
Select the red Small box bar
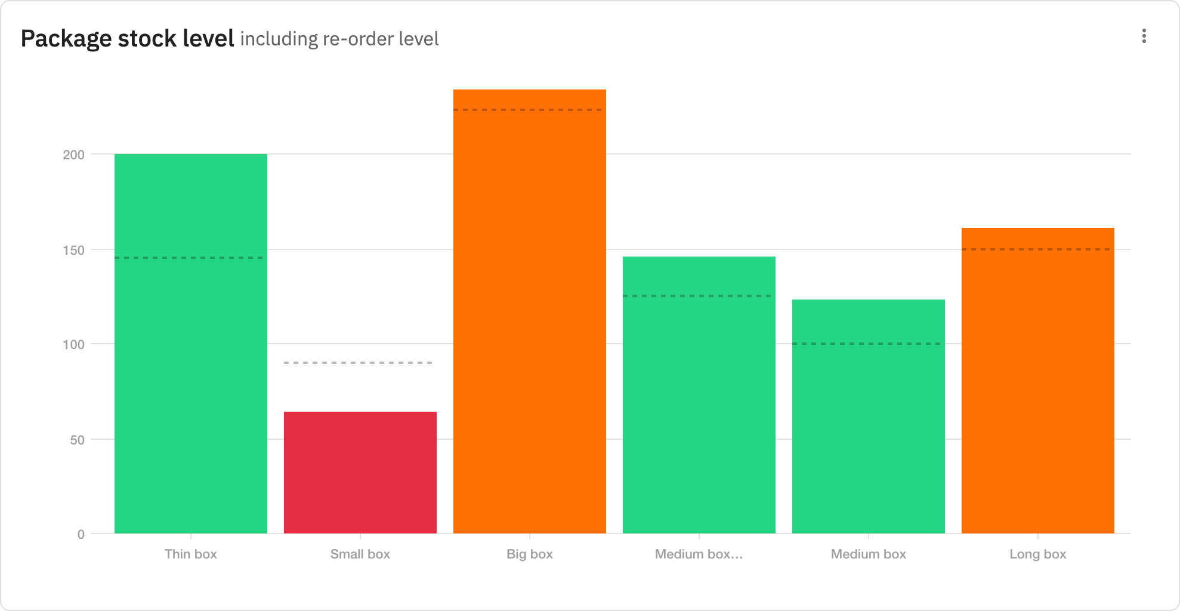point(360,472)
